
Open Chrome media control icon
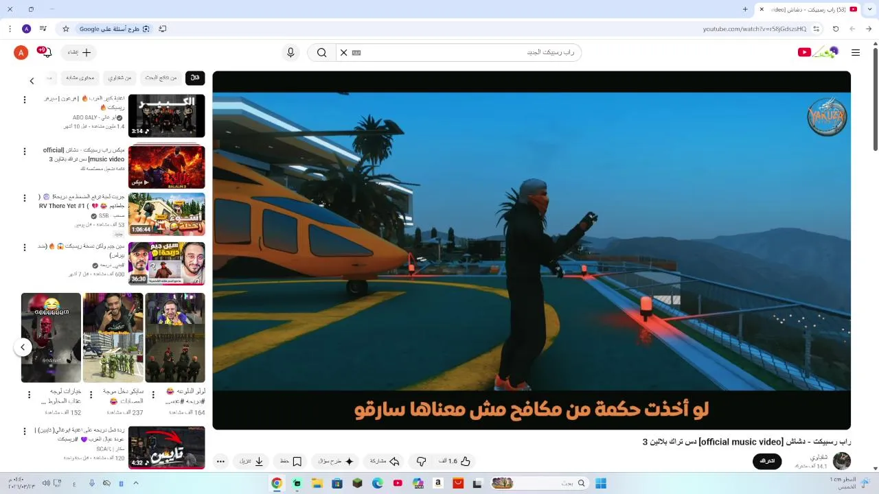[x=43, y=29]
